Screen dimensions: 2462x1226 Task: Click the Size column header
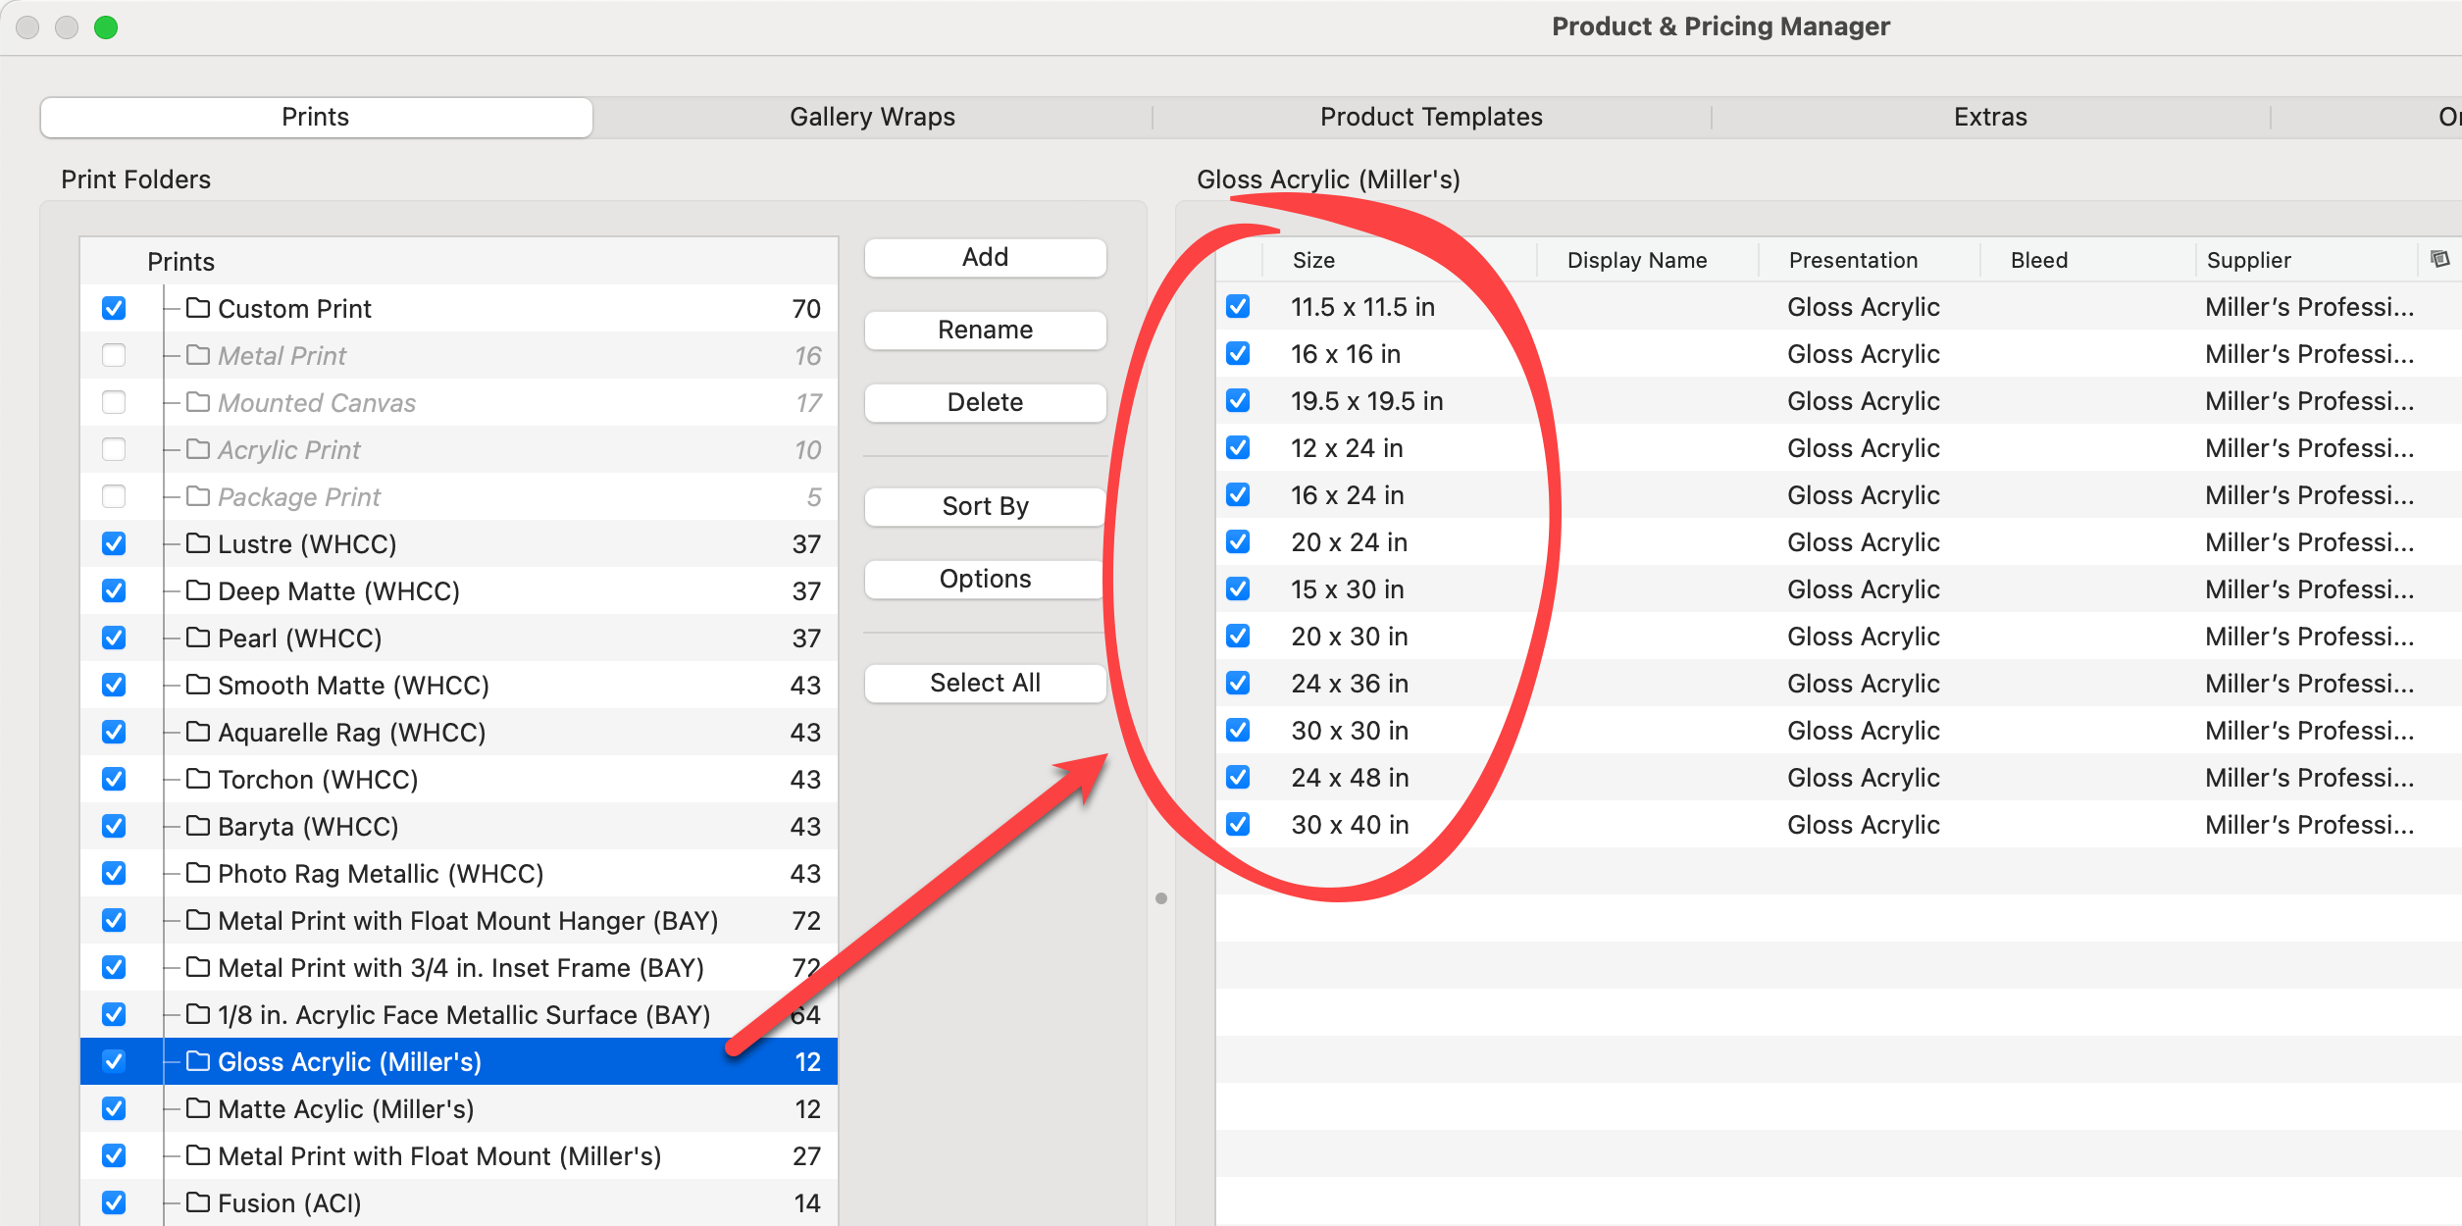point(1313,260)
